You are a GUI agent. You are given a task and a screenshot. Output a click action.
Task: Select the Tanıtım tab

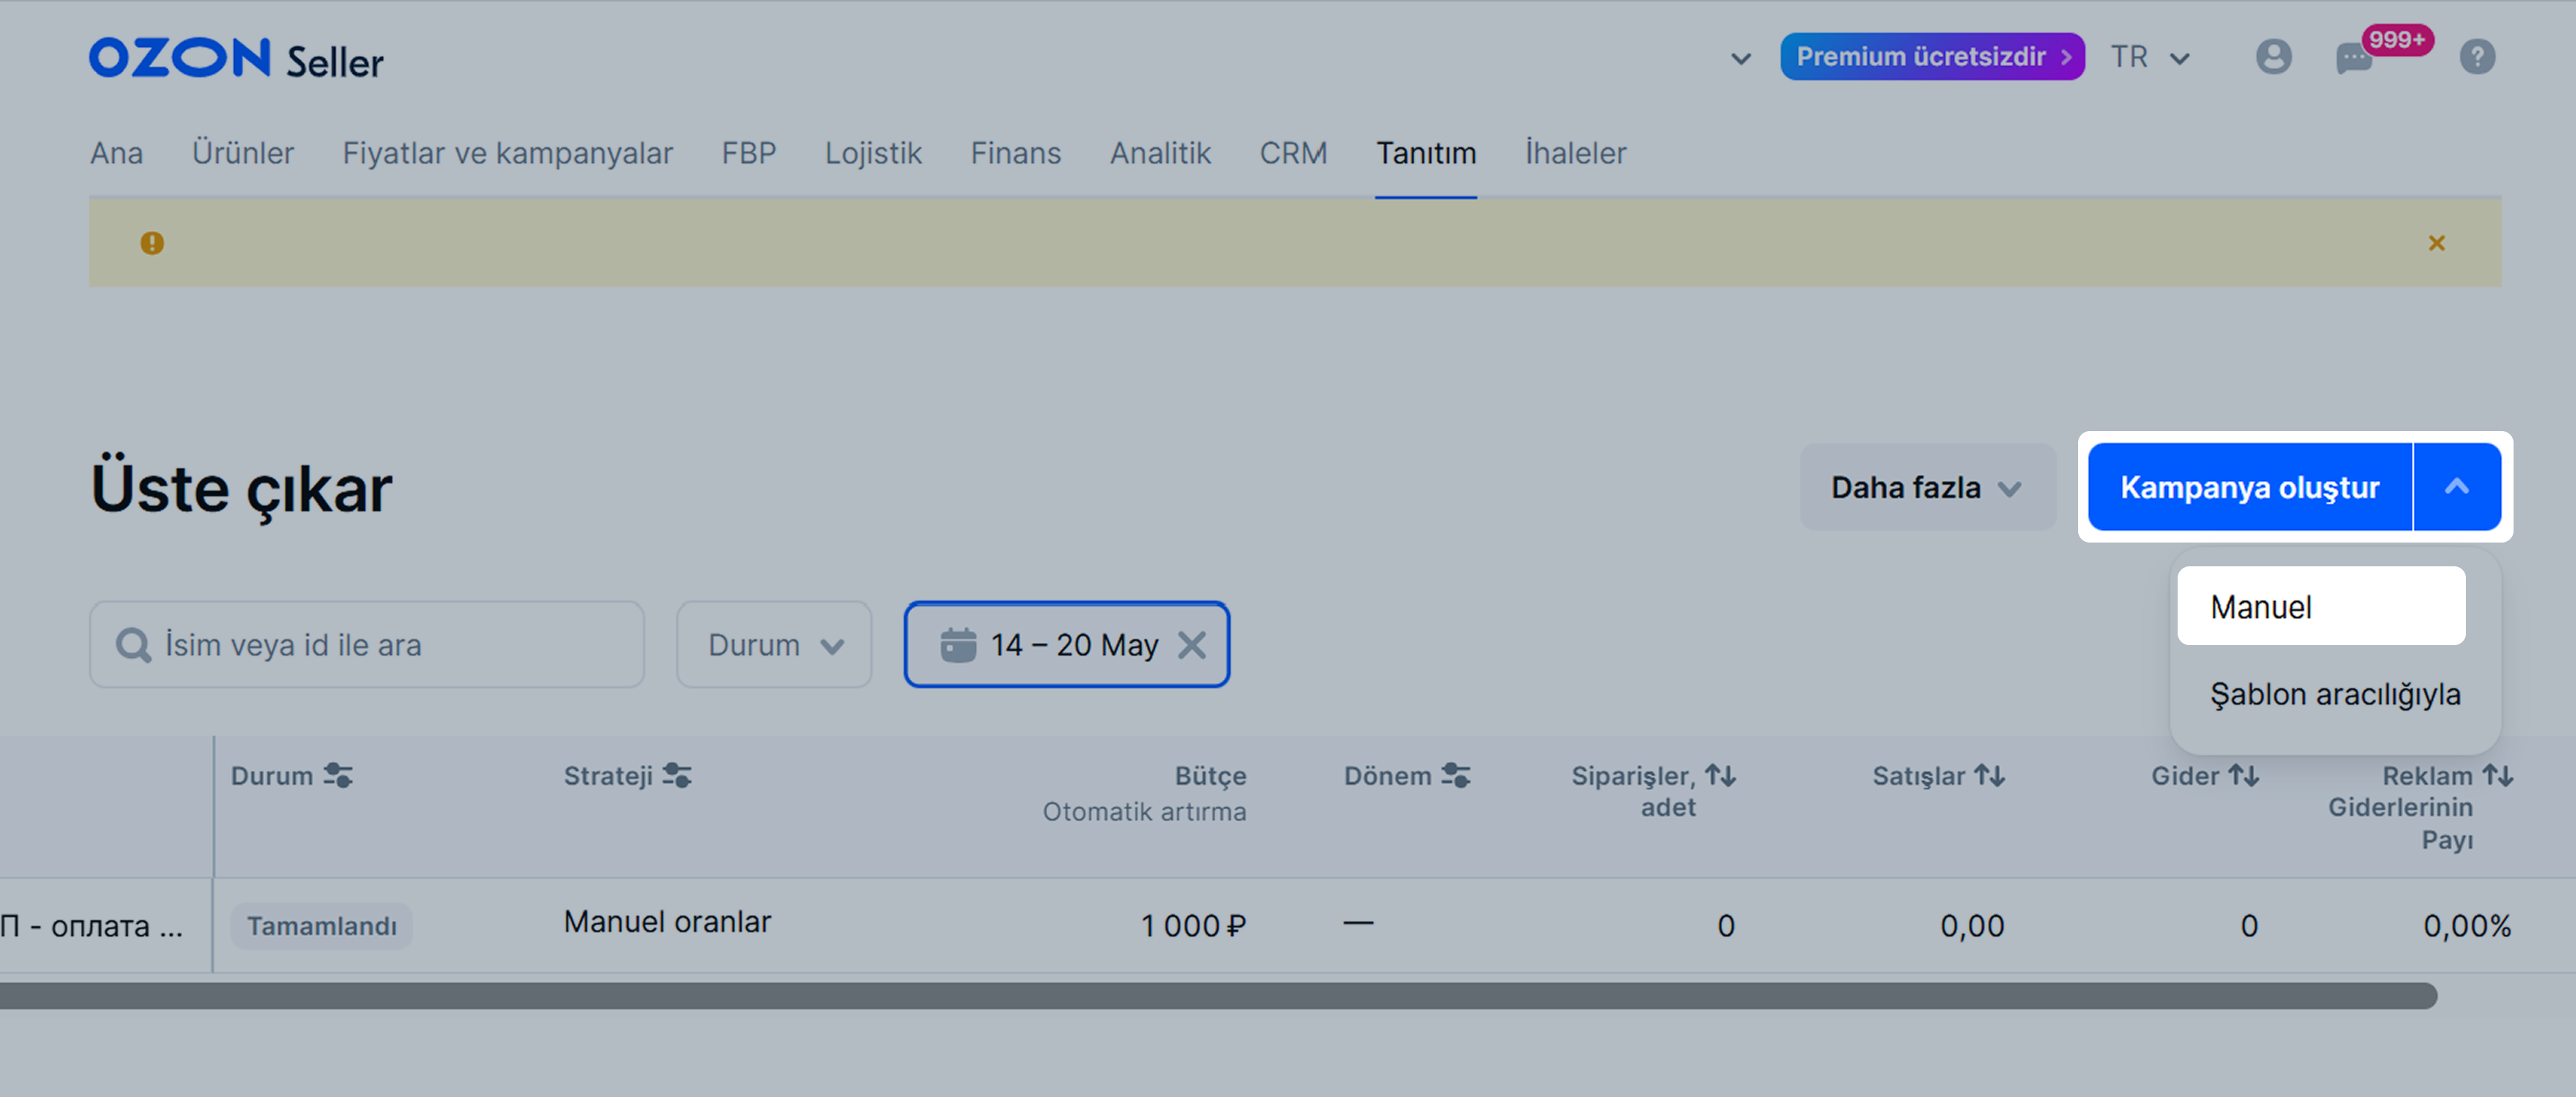pyautogui.click(x=1426, y=153)
